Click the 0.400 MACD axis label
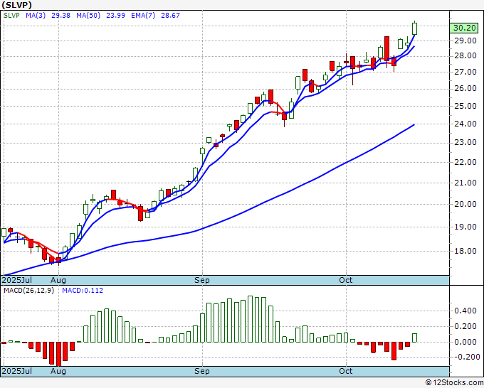484x388 pixels. point(465,311)
